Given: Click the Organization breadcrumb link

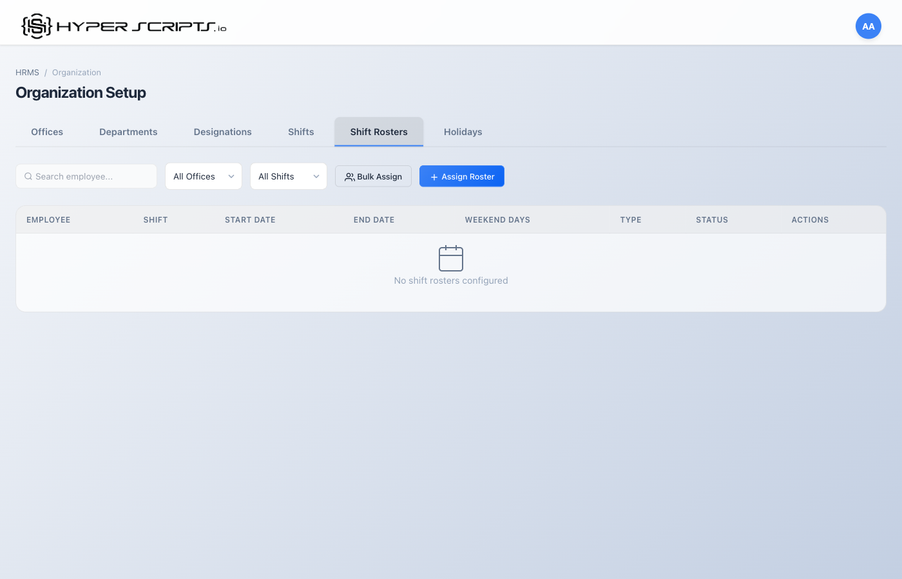Looking at the screenshot, I should (76, 72).
